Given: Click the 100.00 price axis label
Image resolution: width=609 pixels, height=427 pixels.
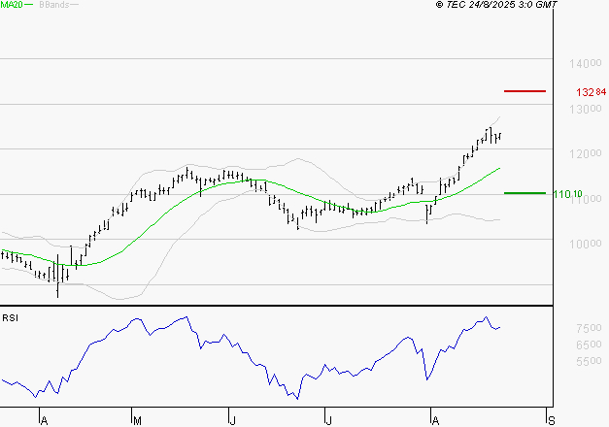Looking at the screenshot, I should pos(586,245).
